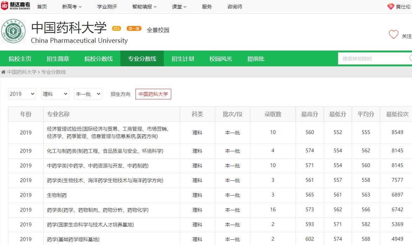Select the red 中国药科大学 enrollment direction button
This screenshot has height=245, width=412.
point(153,94)
